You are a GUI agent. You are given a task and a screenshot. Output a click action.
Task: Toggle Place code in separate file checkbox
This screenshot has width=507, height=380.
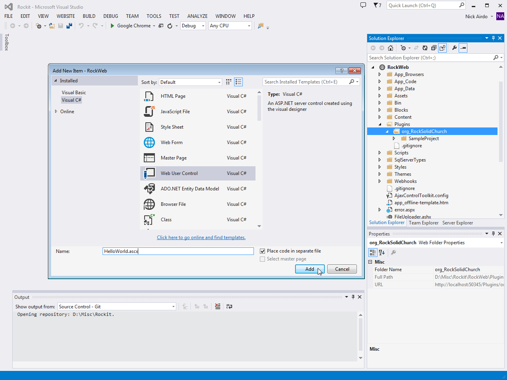point(262,251)
